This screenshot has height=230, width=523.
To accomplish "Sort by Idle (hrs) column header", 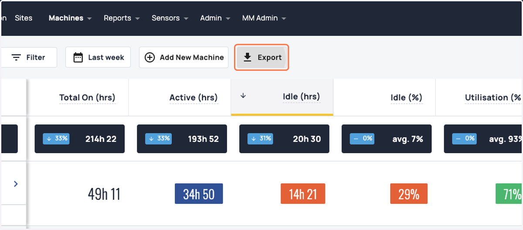I will click(301, 96).
